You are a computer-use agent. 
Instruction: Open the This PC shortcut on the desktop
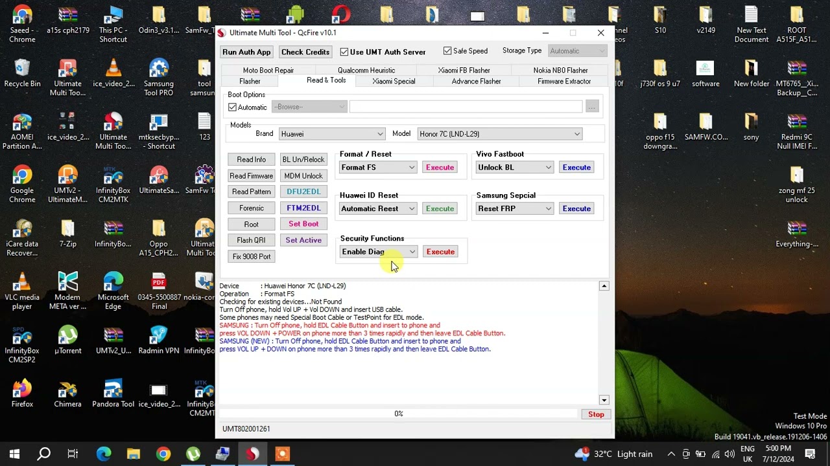click(x=113, y=25)
